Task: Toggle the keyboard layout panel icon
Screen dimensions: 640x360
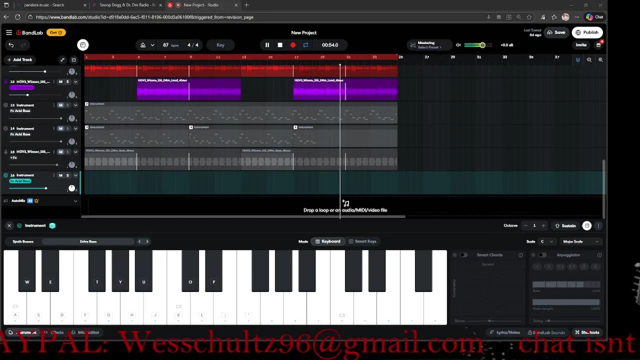Action: click(587, 225)
